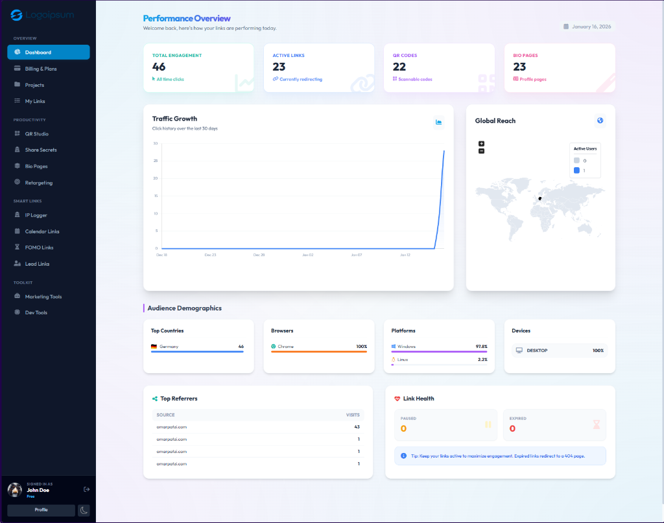Select the Share Secrets icon in sidebar
664x523 pixels.
click(16, 150)
